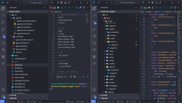
Task: Toggle primary sidebar in liveretail-admin window
Action: 153,2
